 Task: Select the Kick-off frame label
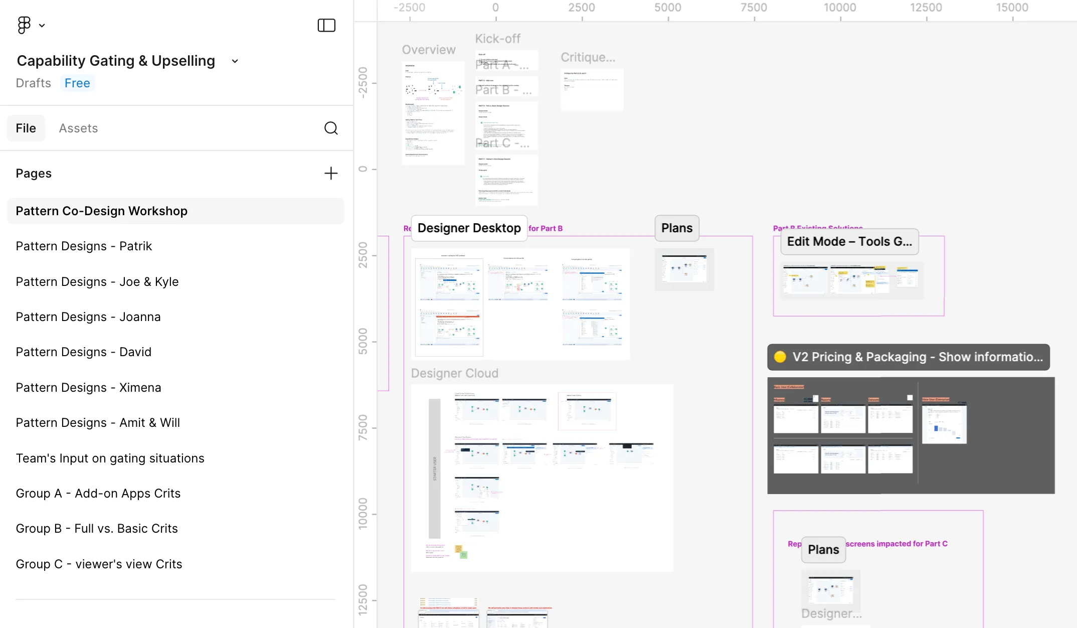coord(498,39)
